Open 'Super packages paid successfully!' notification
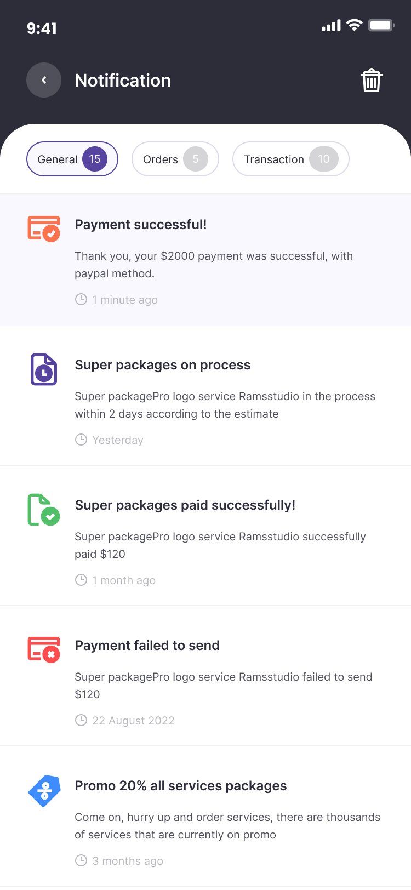Screen dimensions: 411x890 point(185,505)
